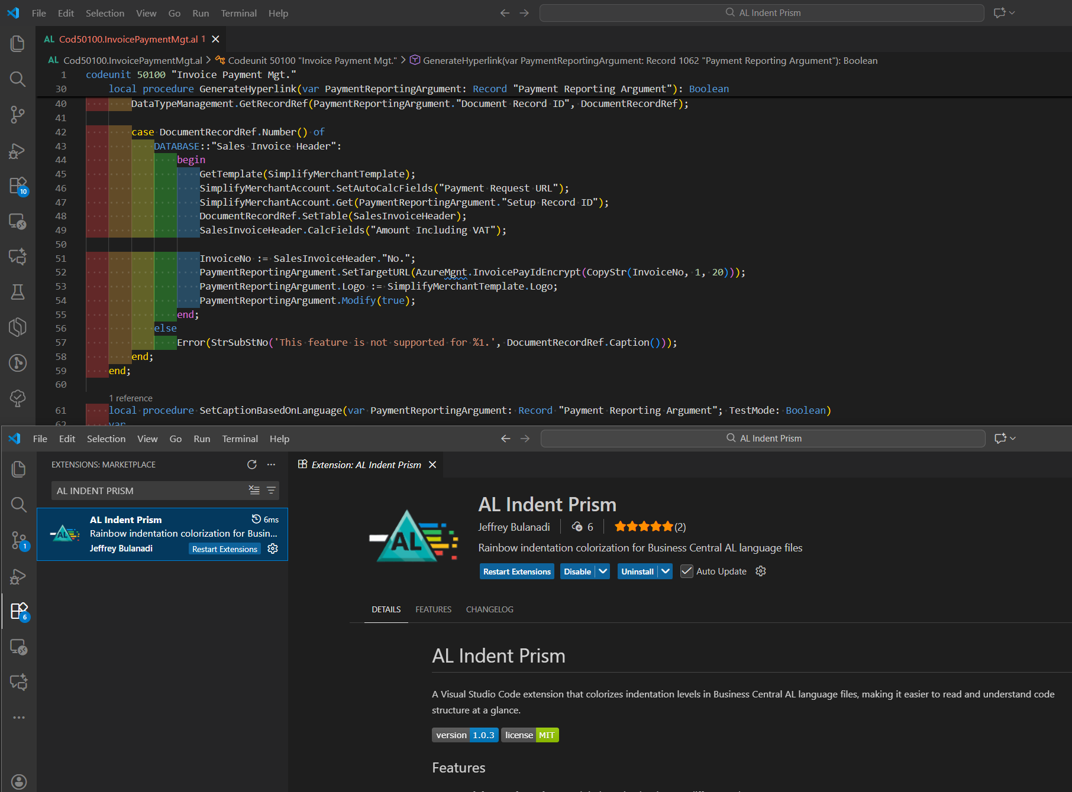Open the extensions search filter icon
The image size is (1072, 792).
(x=271, y=490)
